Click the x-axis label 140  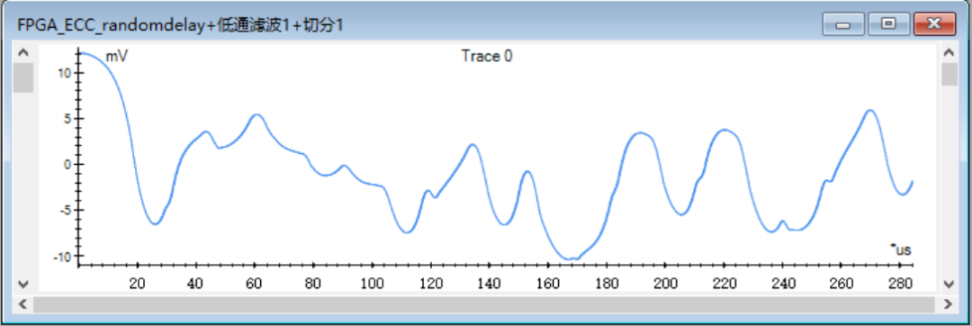pyautogui.click(x=489, y=284)
